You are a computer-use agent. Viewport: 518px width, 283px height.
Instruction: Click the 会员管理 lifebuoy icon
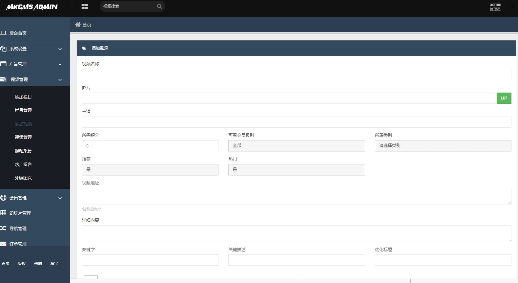point(4,198)
